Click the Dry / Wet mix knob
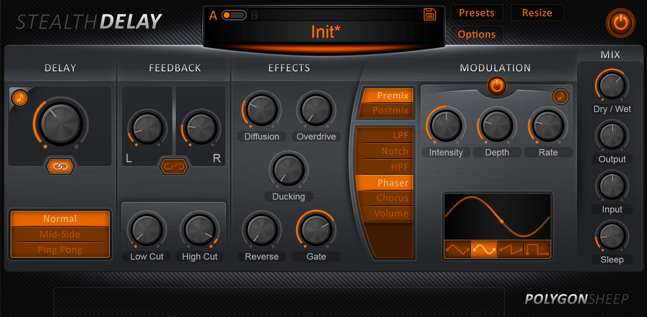 pos(612,86)
